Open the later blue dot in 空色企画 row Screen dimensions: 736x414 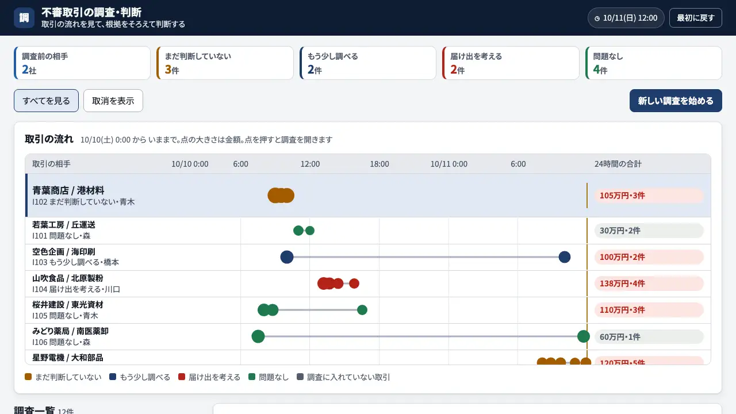[565, 257]
